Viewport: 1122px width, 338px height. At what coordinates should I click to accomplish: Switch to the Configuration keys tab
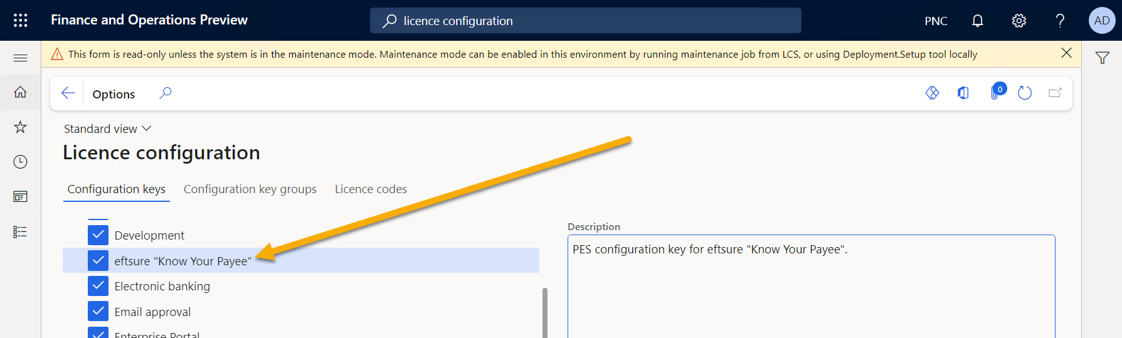tap(117, 189)
